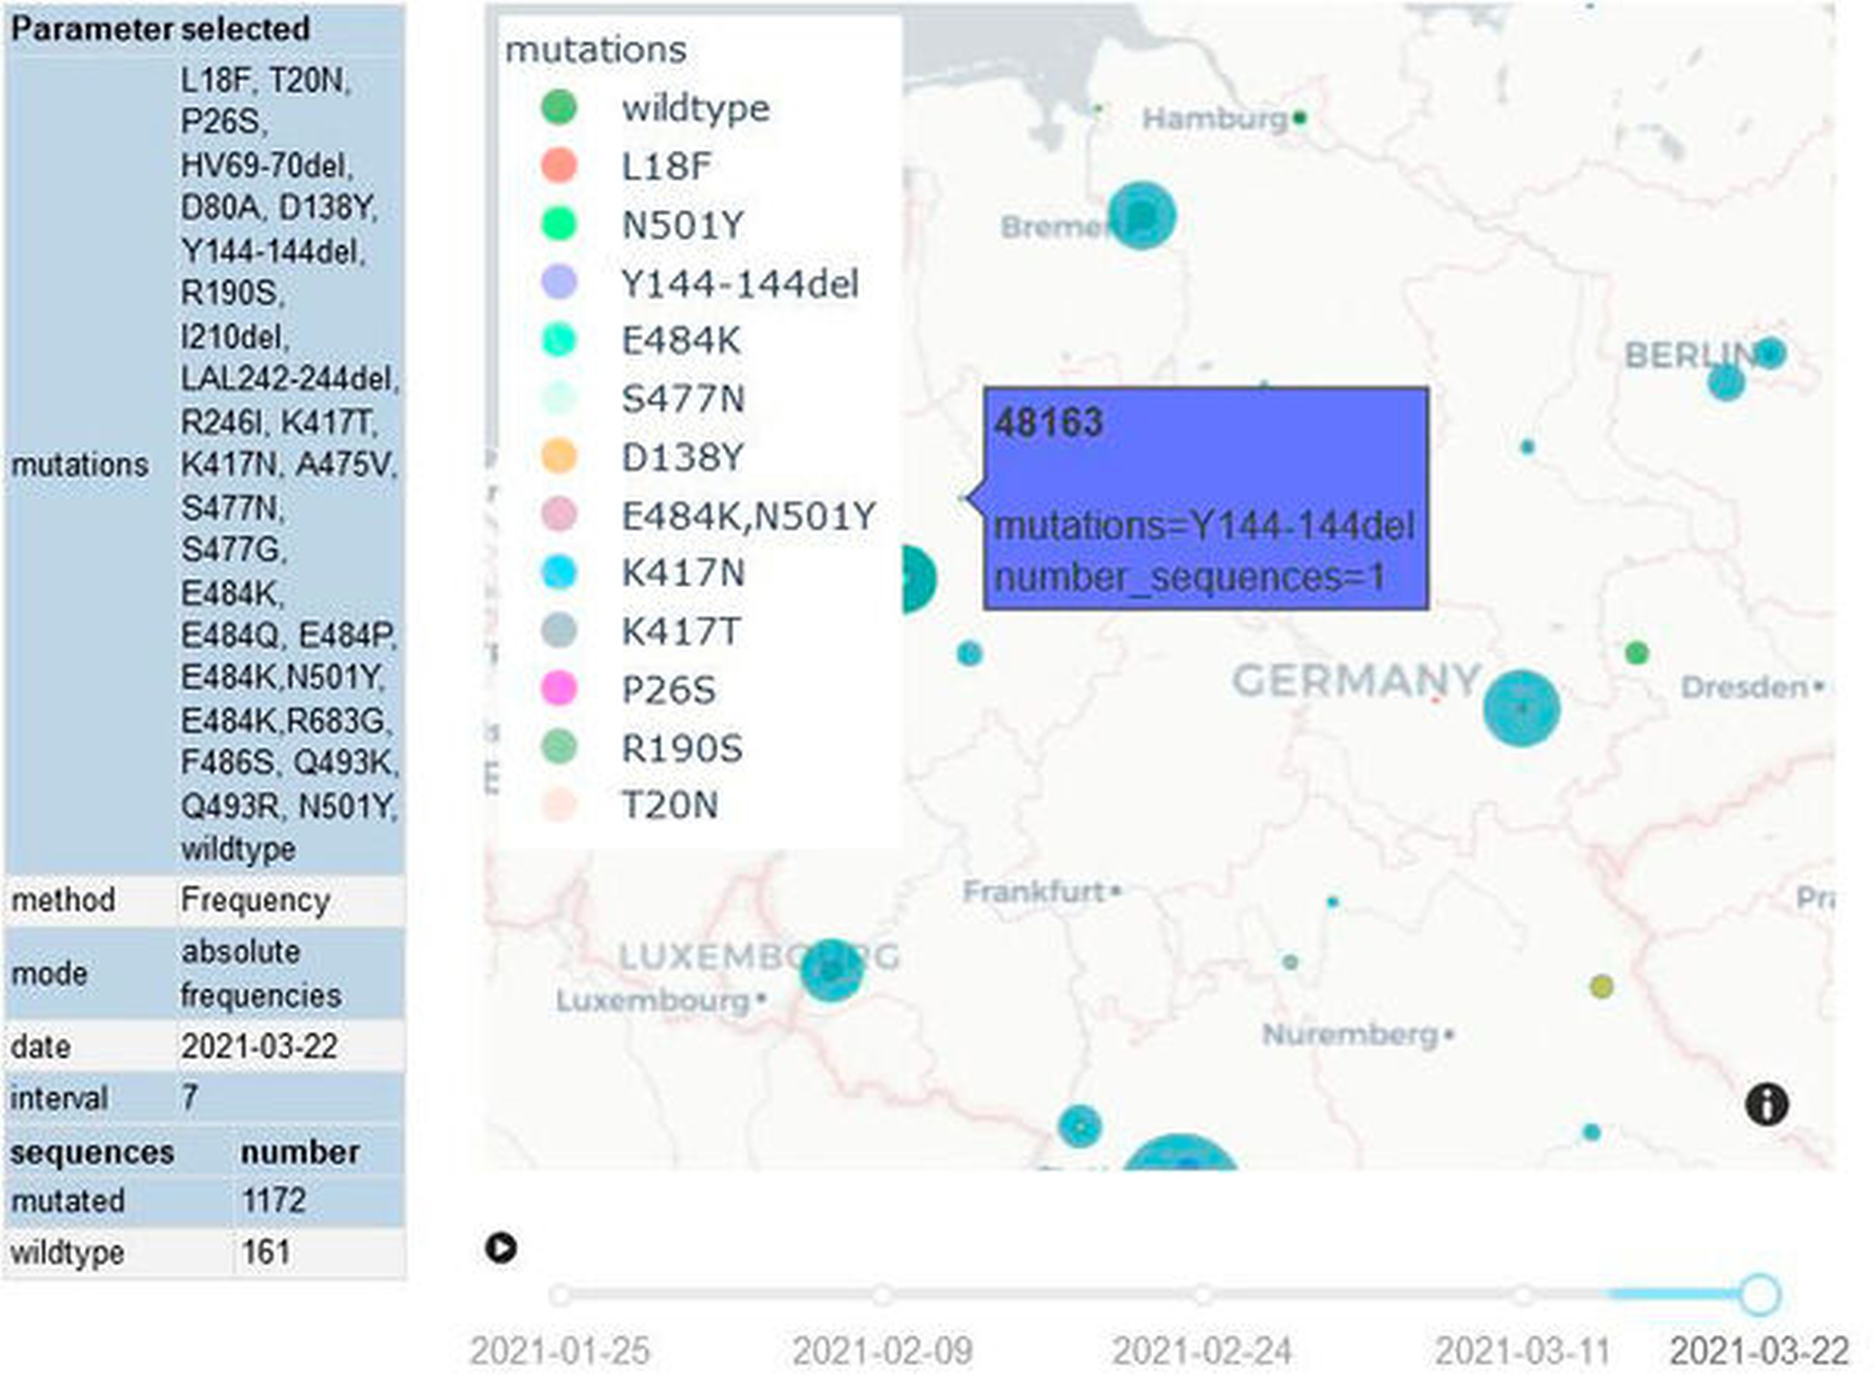The image size is (1874, 1397).
Task: Click the slider handle at 2021-03-22
Action: [x=1759, y=1294]
